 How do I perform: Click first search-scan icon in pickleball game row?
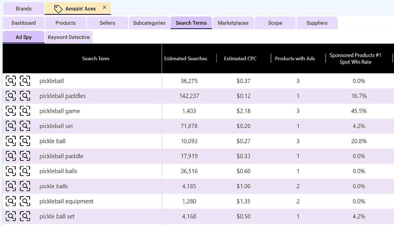pyautogui.click(x=11, y=111)
